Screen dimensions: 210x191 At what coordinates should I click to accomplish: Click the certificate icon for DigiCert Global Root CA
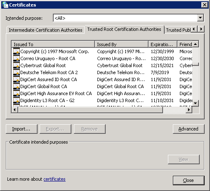17,86
